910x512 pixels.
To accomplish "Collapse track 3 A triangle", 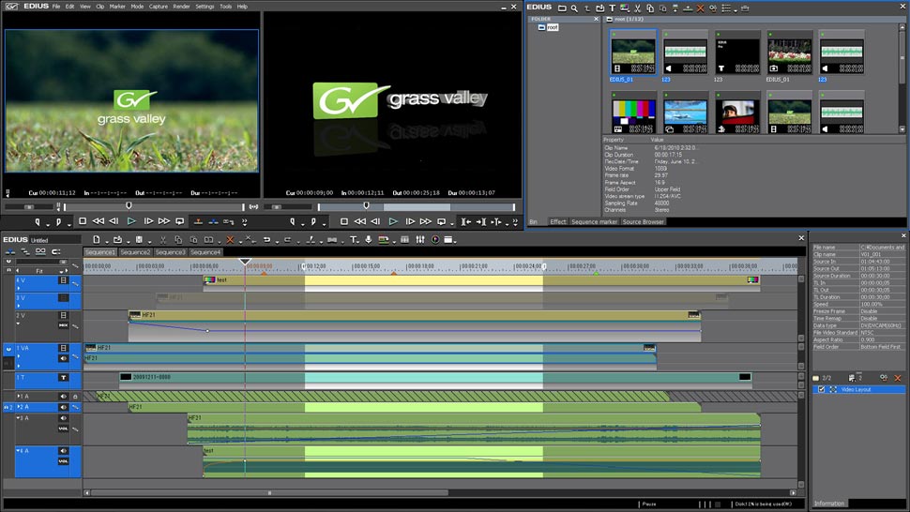I will [19, 418].
